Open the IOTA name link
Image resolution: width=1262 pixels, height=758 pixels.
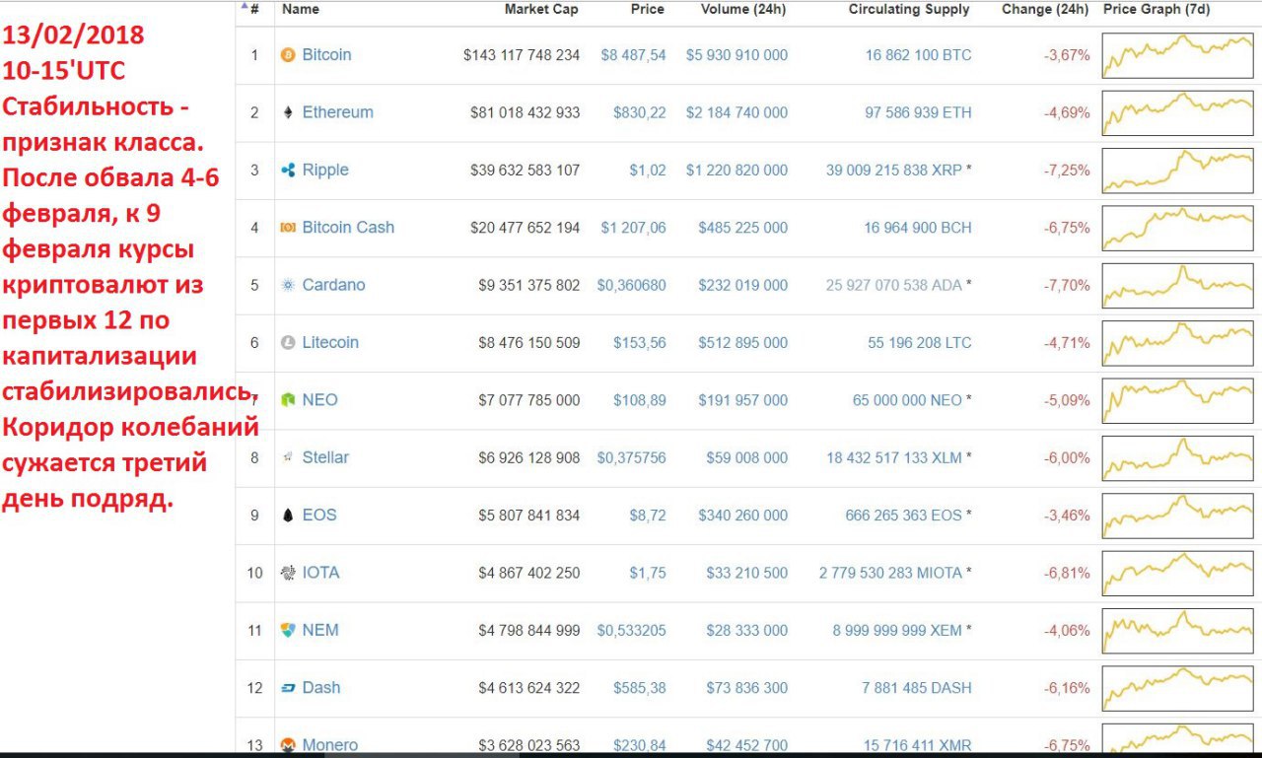pos(320,573)
